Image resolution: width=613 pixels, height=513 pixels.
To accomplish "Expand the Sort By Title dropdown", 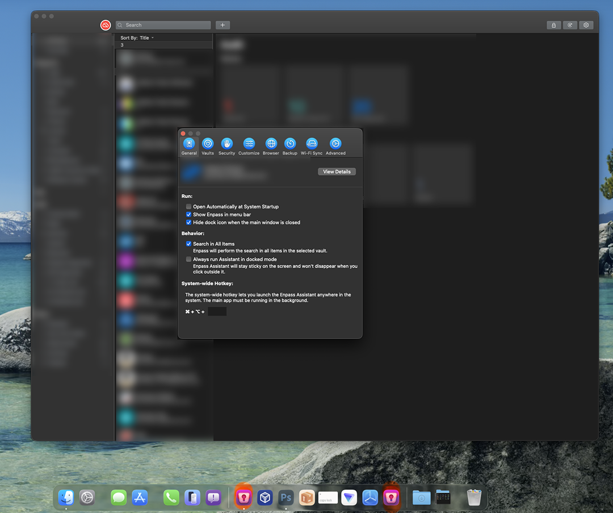I will (x=137, y=38).
